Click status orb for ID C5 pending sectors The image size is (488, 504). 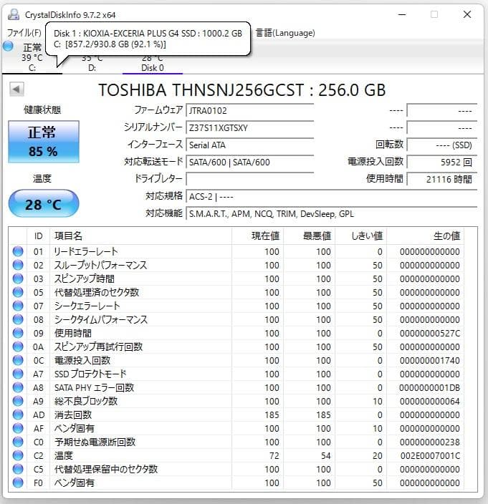point(18,469)
